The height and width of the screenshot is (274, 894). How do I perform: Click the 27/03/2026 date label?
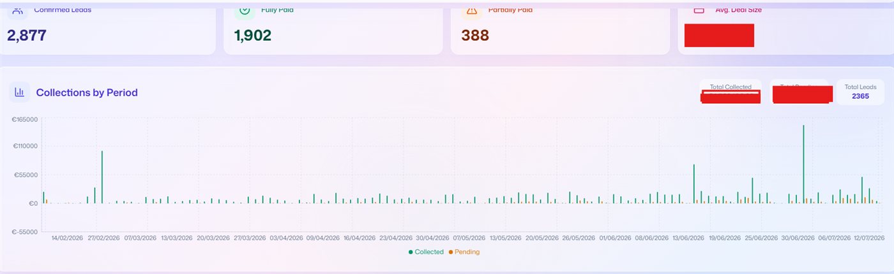[250, 238]
